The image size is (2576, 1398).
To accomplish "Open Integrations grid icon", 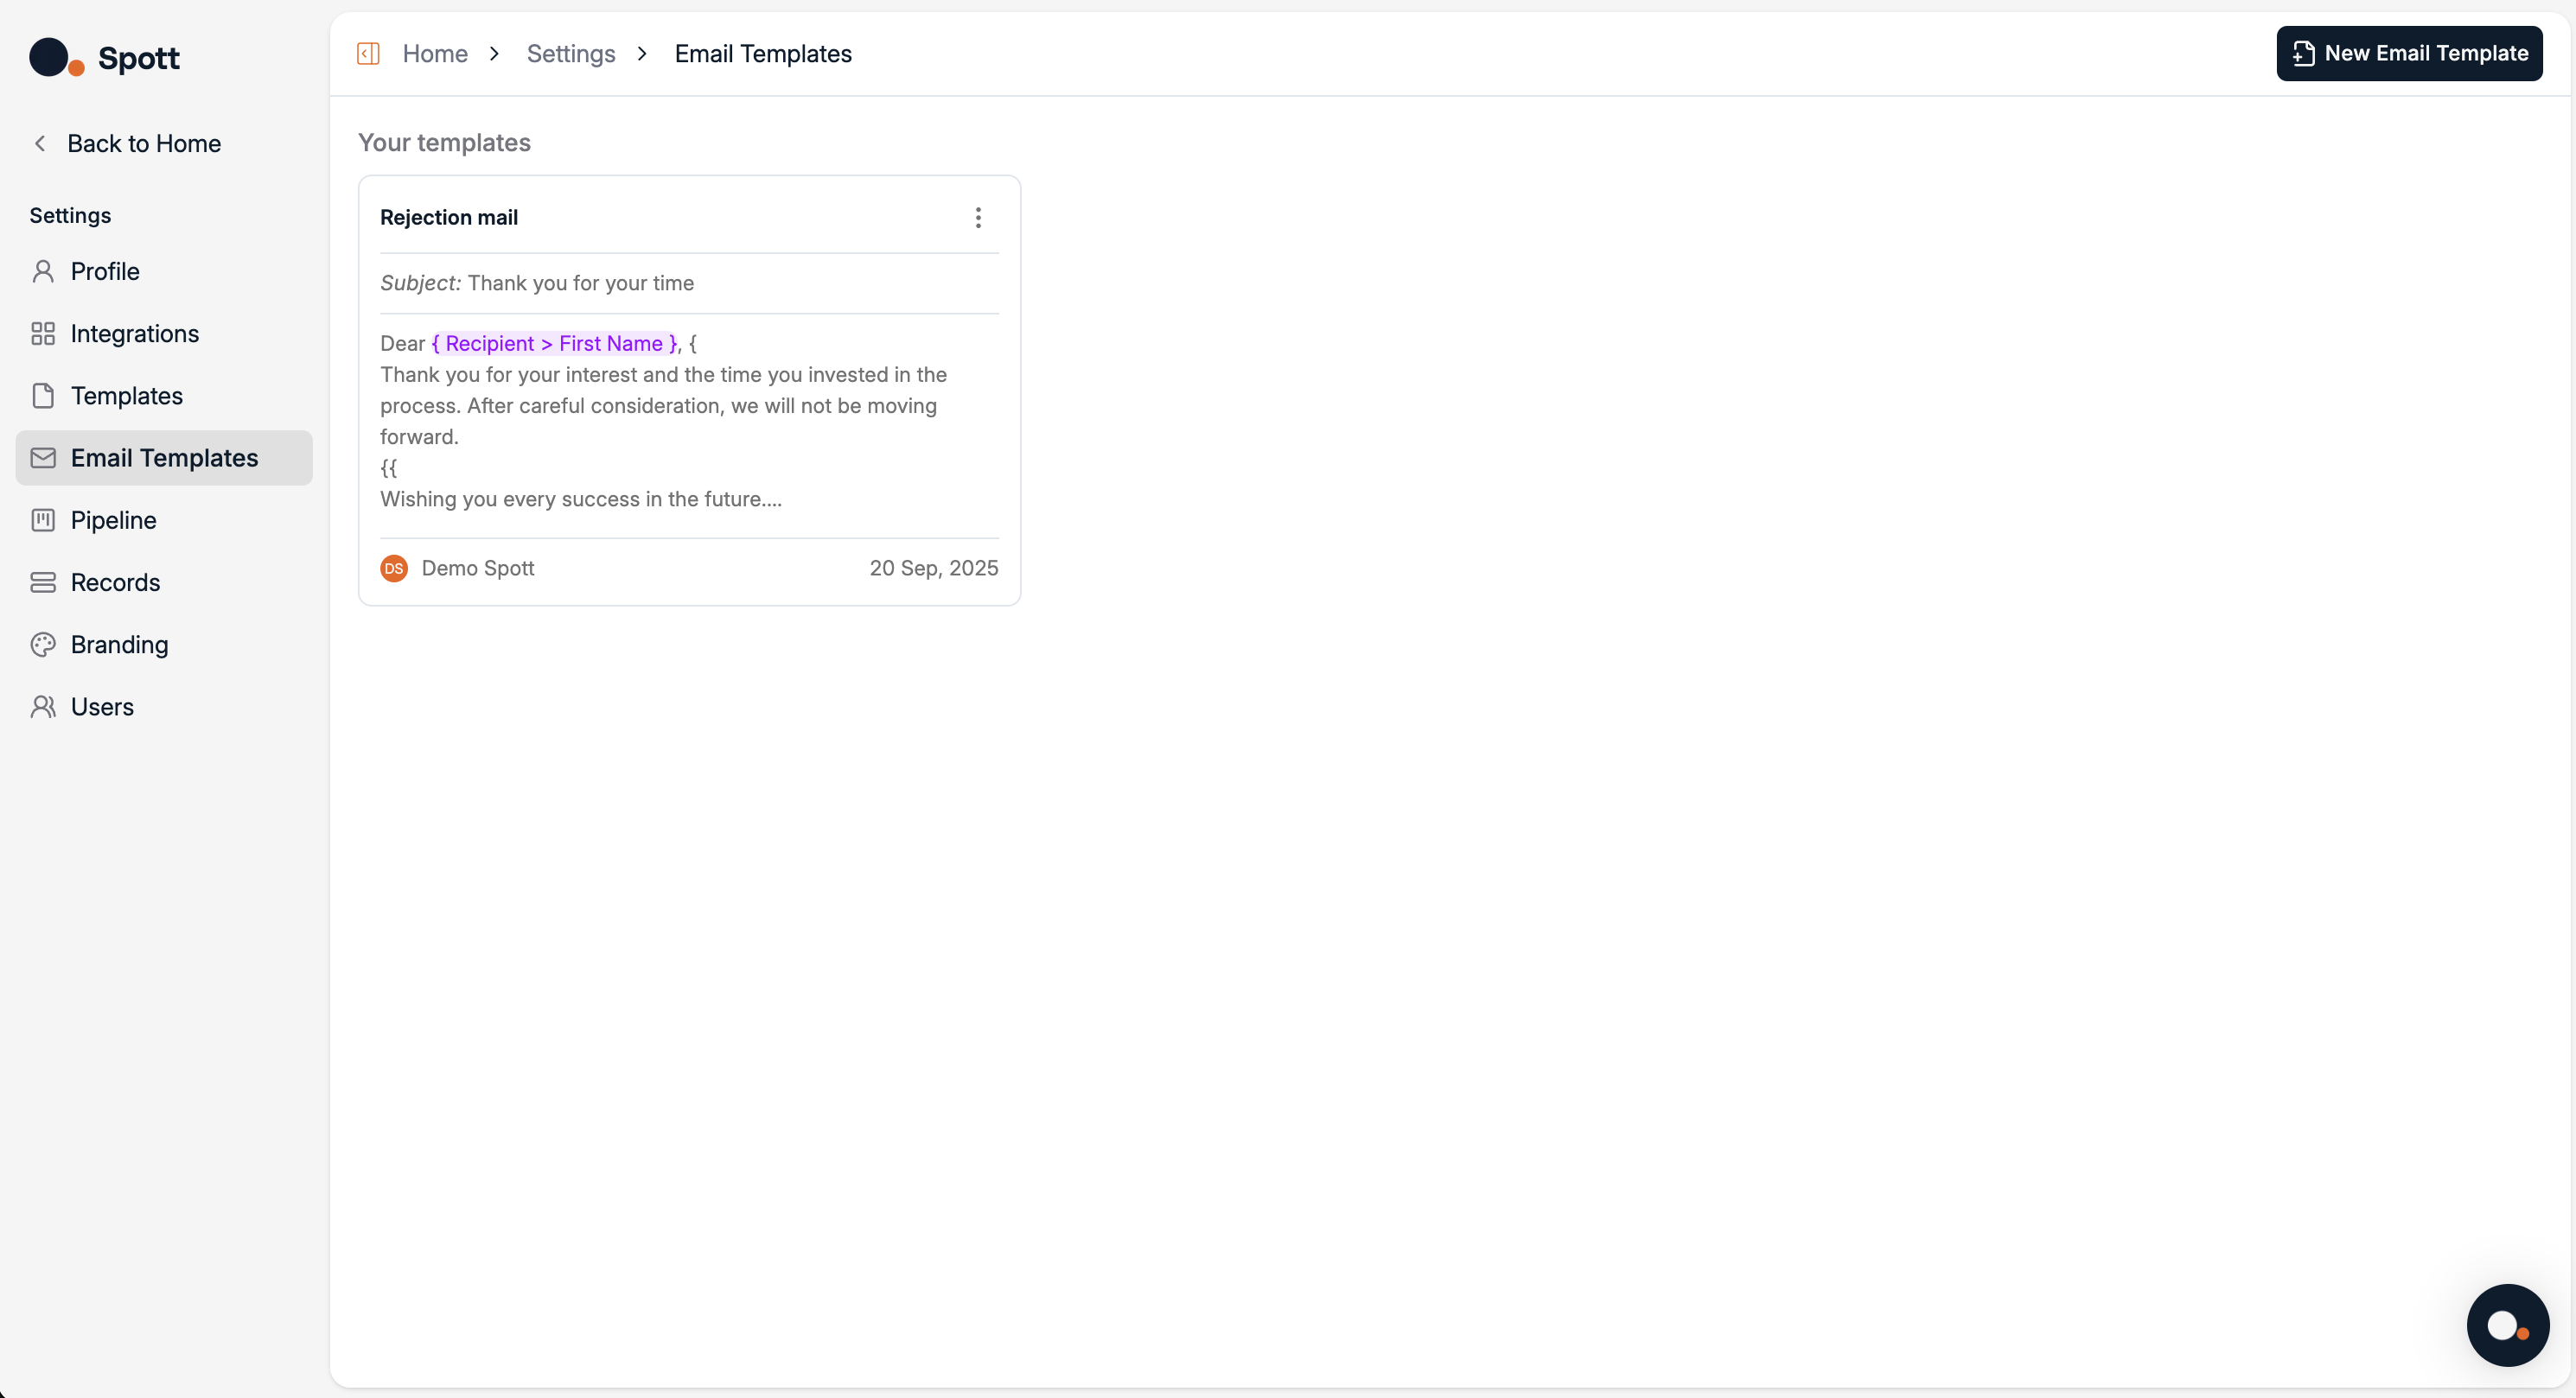I will click(x=42, y=334).
